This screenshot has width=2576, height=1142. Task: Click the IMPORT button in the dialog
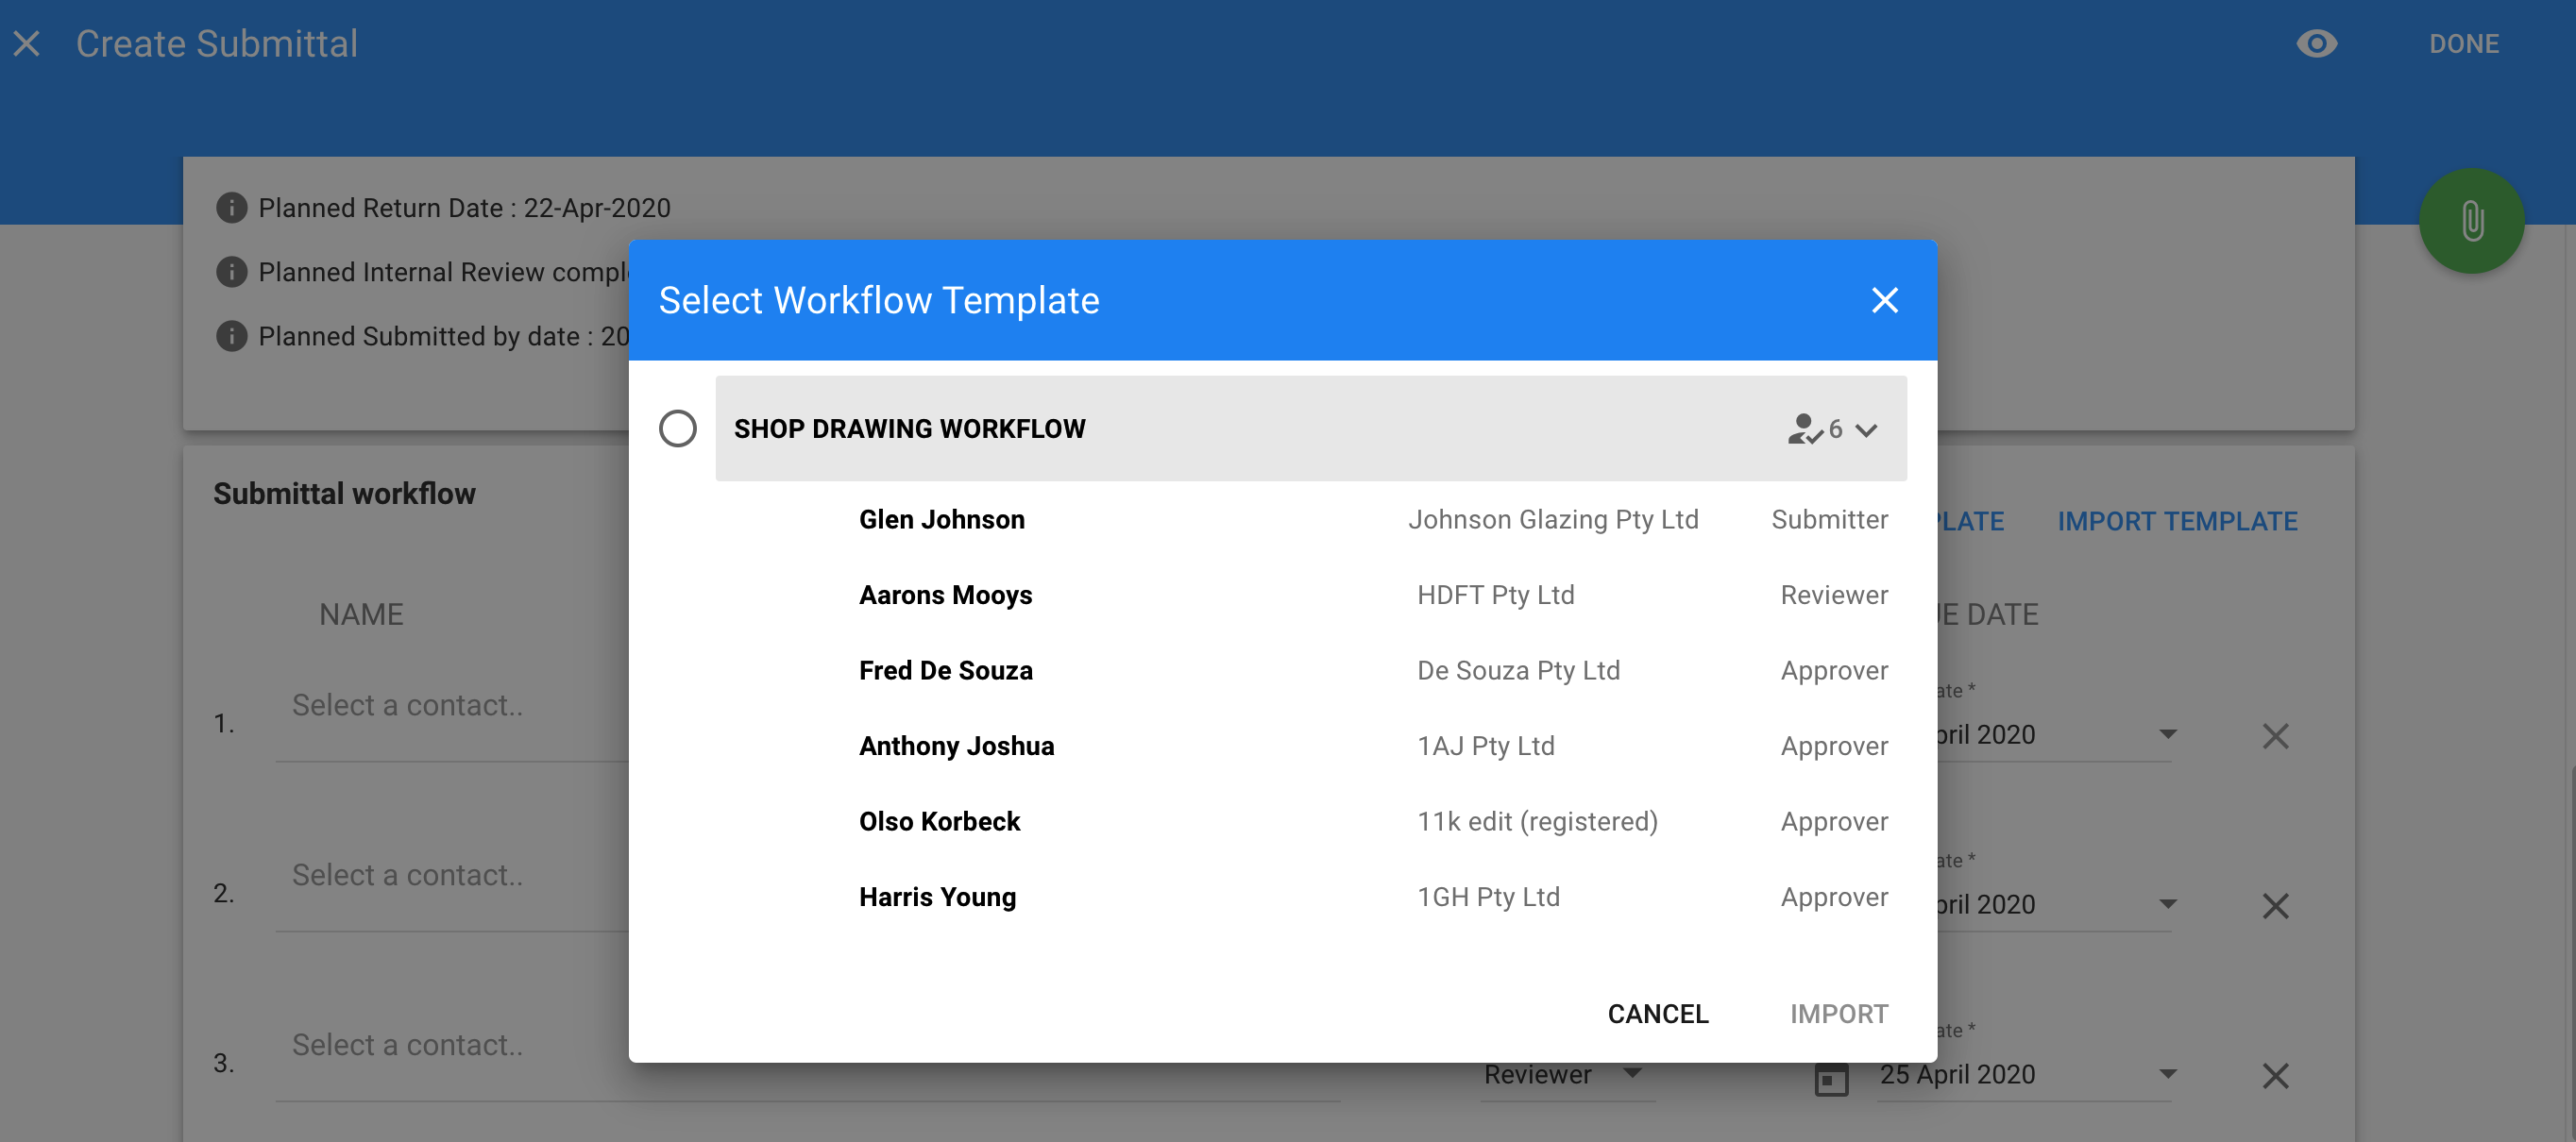(x=1839, y=1013)
